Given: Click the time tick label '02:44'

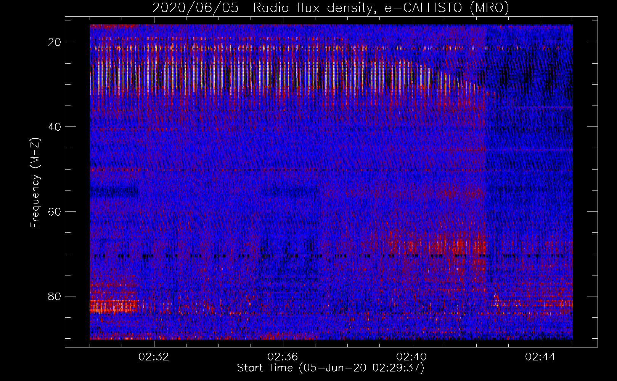Looking at the screenshot, I should pos(541,357).
